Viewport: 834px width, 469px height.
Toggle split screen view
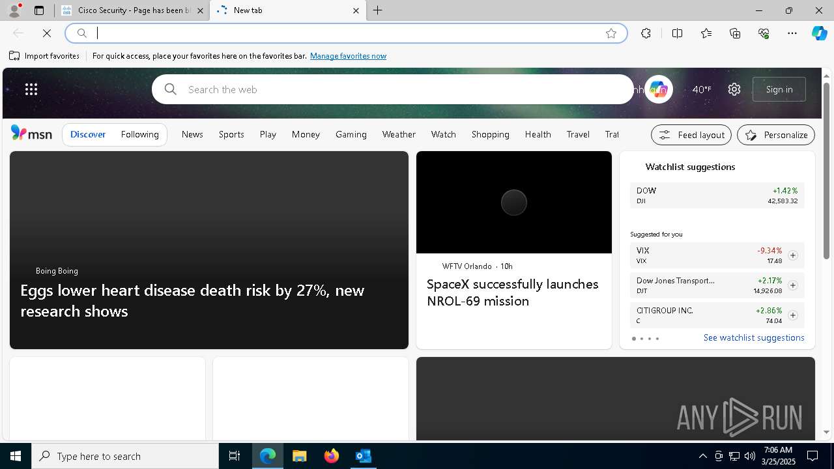pos(677,33)
